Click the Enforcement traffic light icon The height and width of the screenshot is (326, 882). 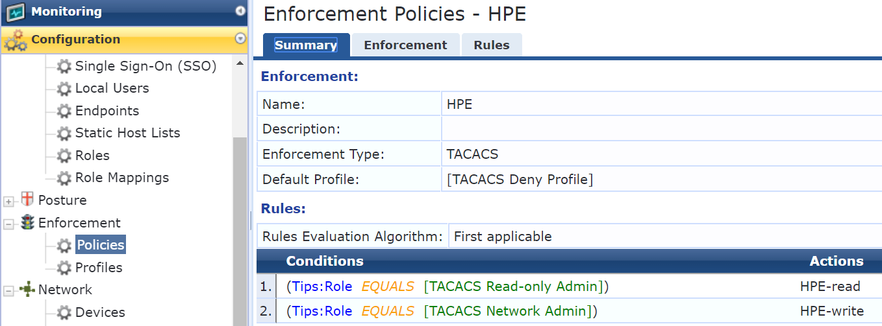pos(27,222)
